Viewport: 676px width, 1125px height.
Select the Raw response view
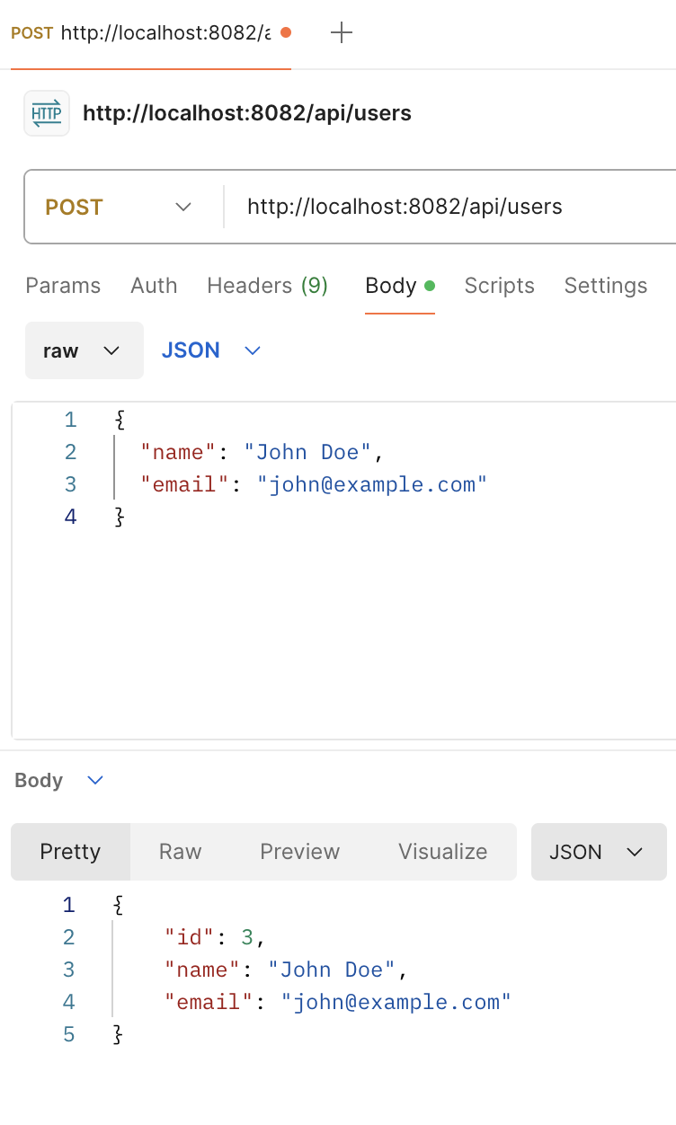pyautogui.click(x=180, y=852)
